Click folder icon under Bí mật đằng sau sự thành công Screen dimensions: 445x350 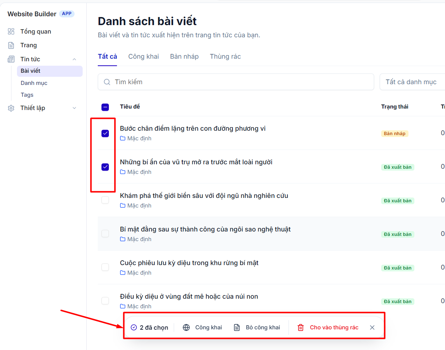[123, 239]
